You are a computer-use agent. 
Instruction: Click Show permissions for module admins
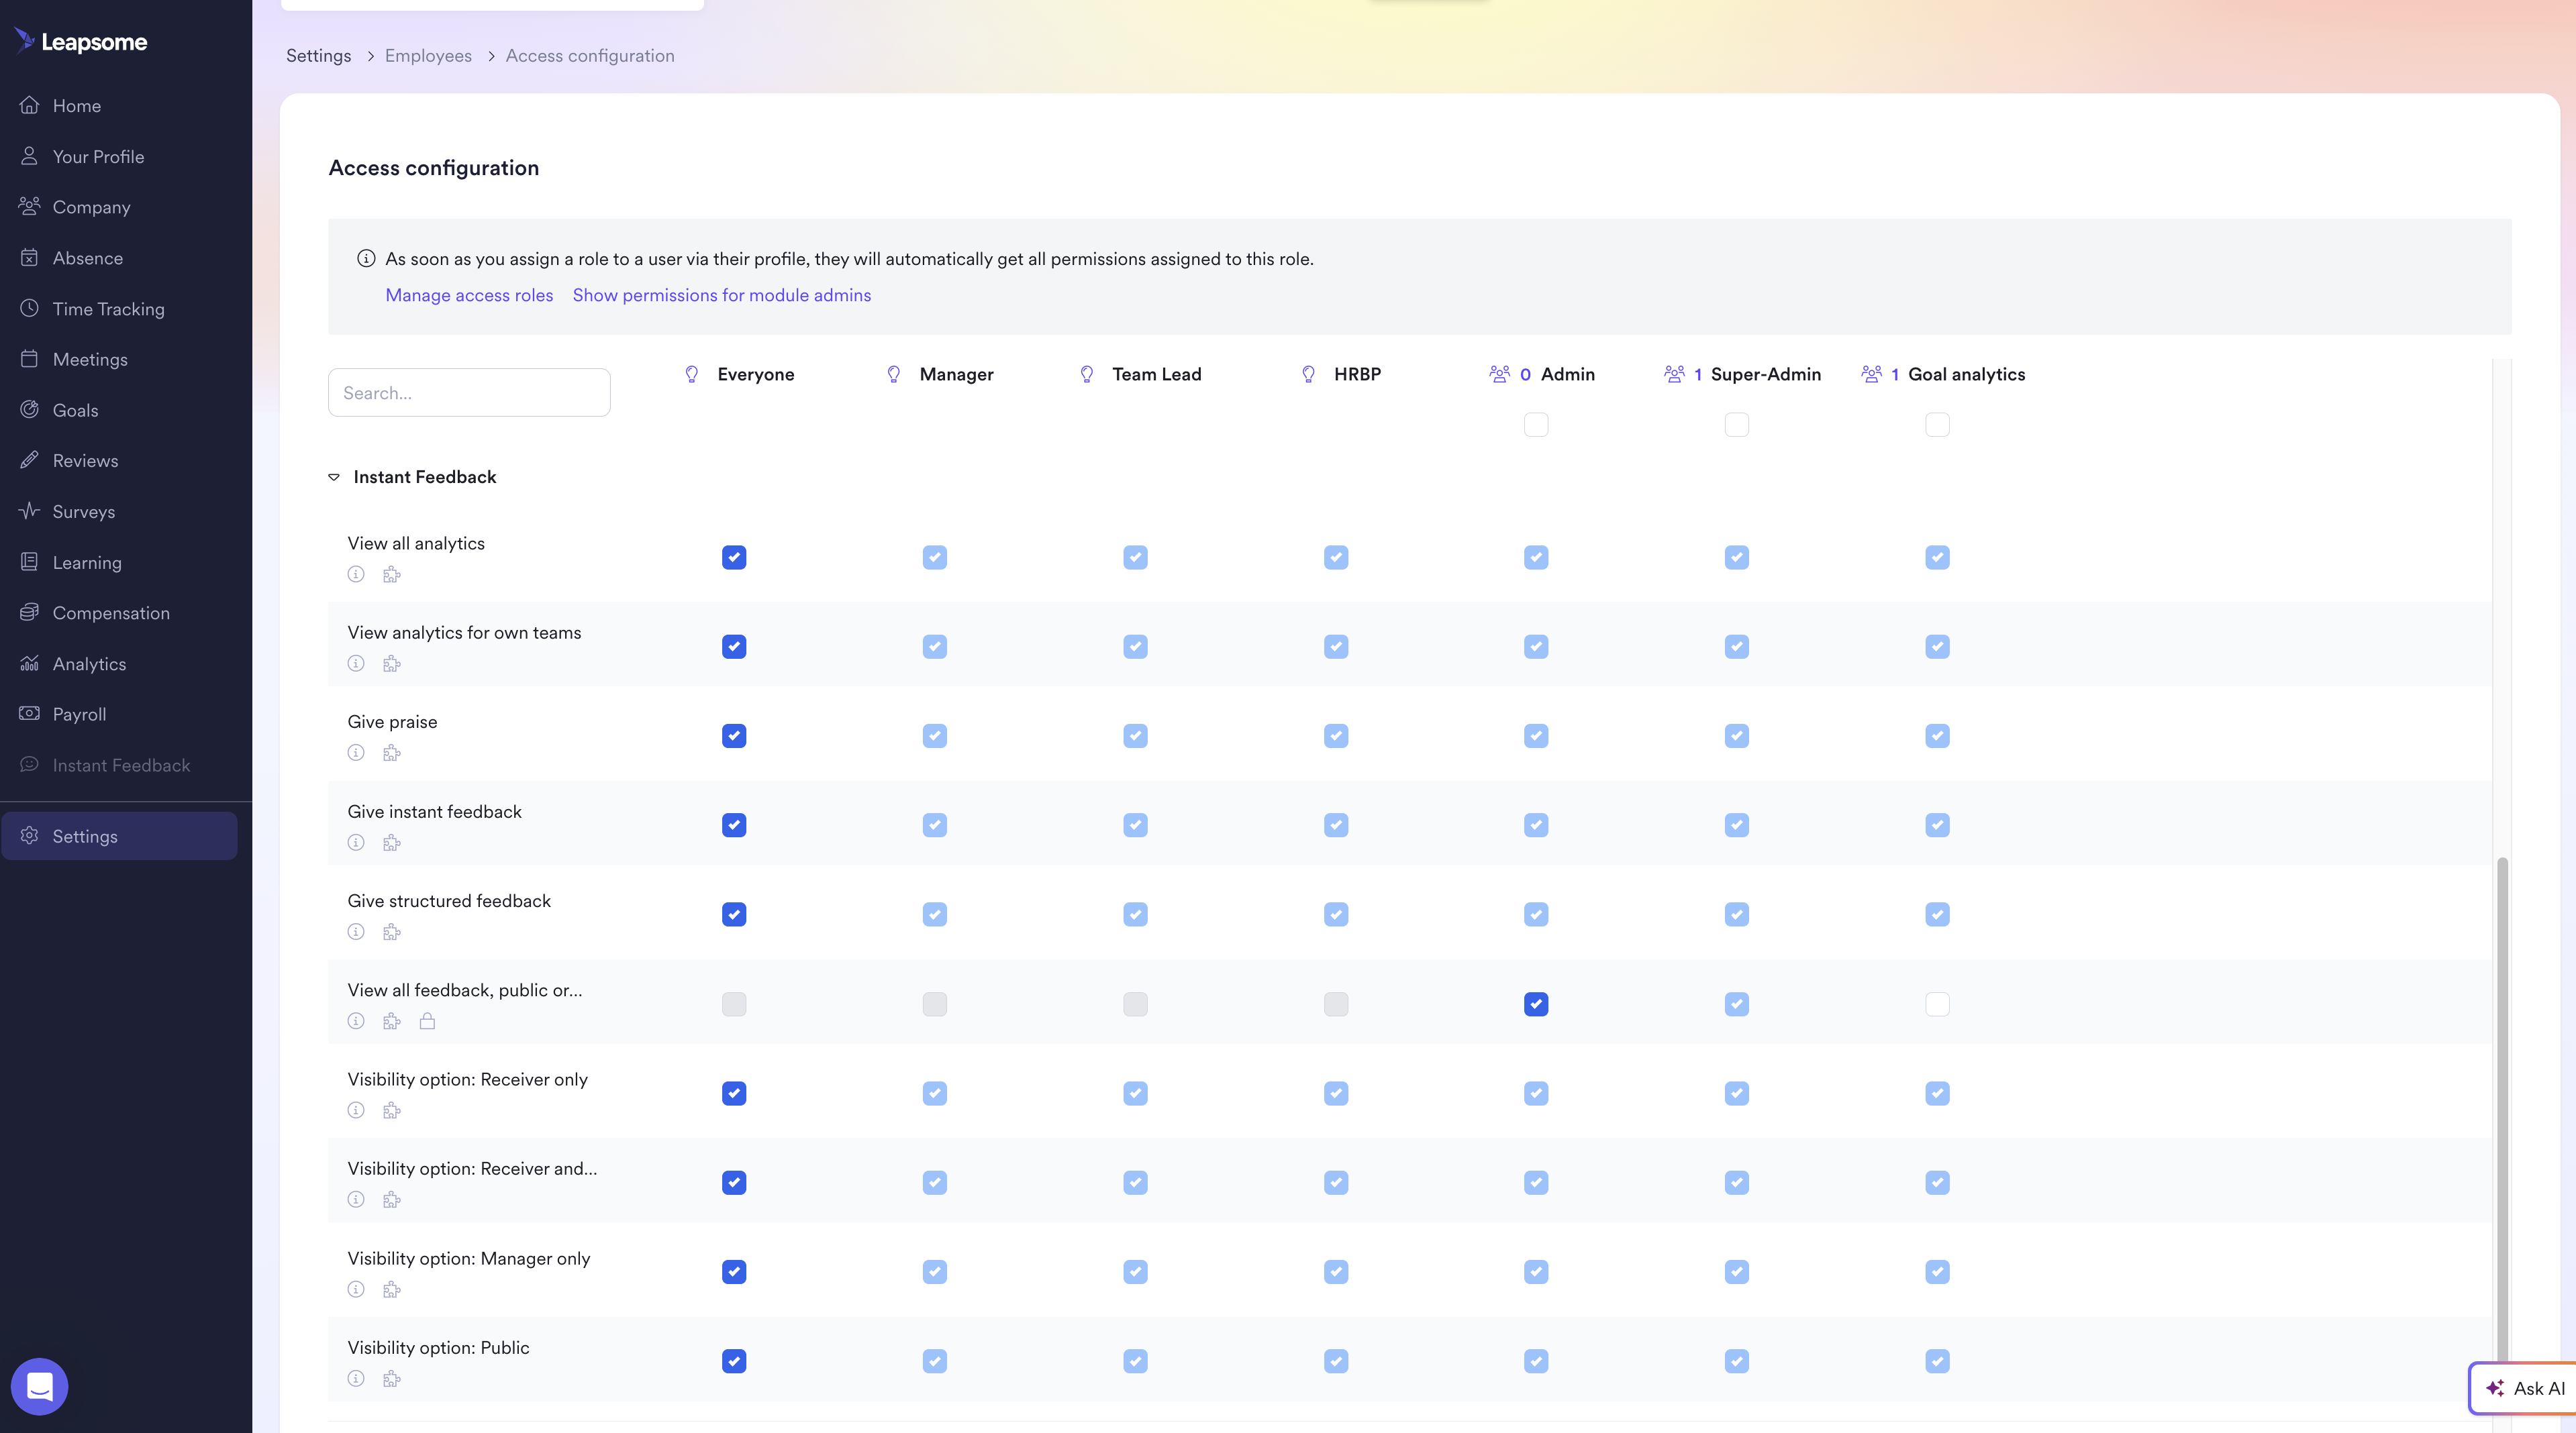coord(722,296)
